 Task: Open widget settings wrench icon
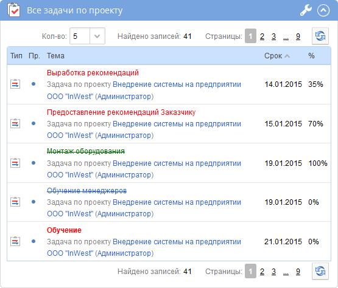306,10
